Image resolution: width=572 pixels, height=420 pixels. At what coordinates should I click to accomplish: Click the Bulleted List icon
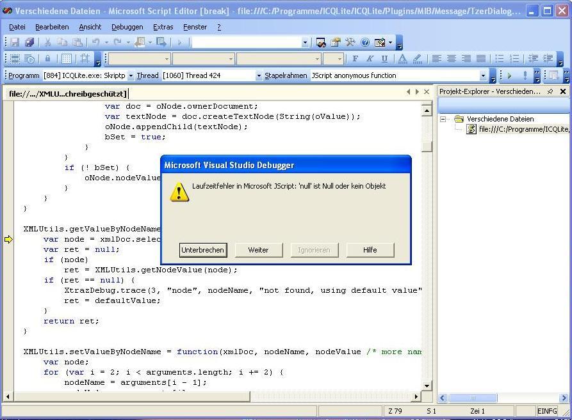point(500,59)
